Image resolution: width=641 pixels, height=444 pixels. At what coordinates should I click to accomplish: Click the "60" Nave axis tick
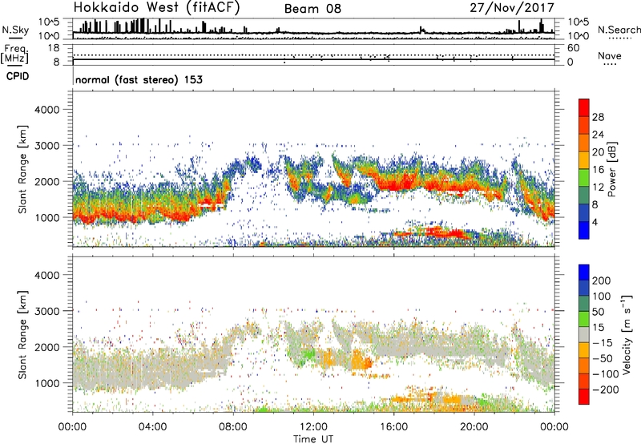tap(573, 48)
